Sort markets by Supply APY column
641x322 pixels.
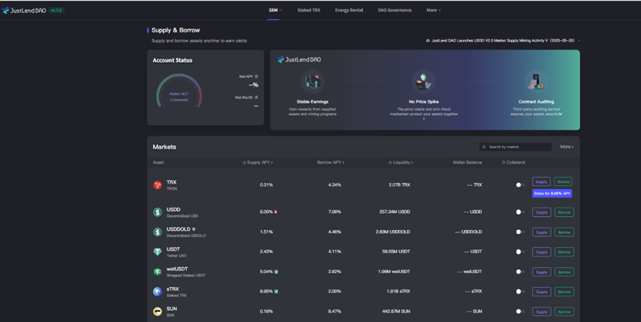point(259,163)
